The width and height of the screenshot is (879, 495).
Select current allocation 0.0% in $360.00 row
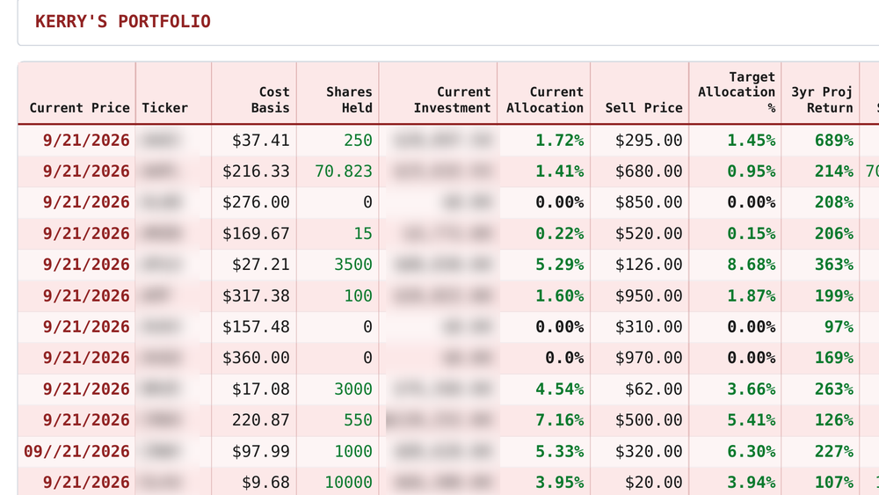[x=564, y=358]
